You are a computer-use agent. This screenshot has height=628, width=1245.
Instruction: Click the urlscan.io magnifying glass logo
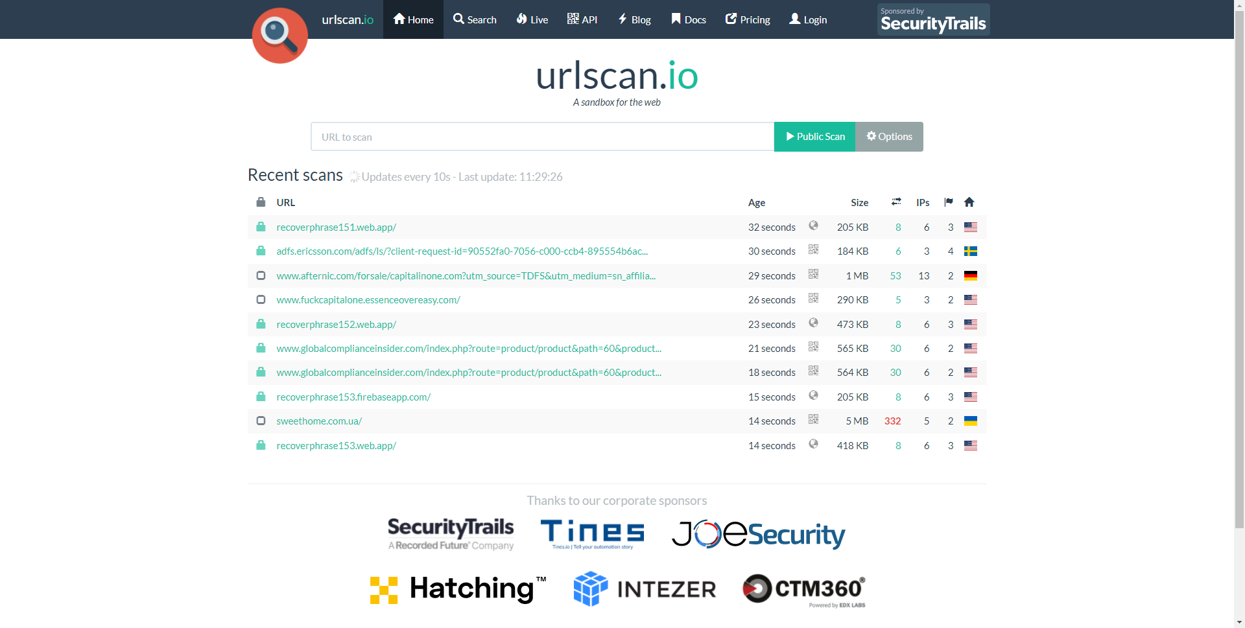pyautogui.click(x=279, y=36)
